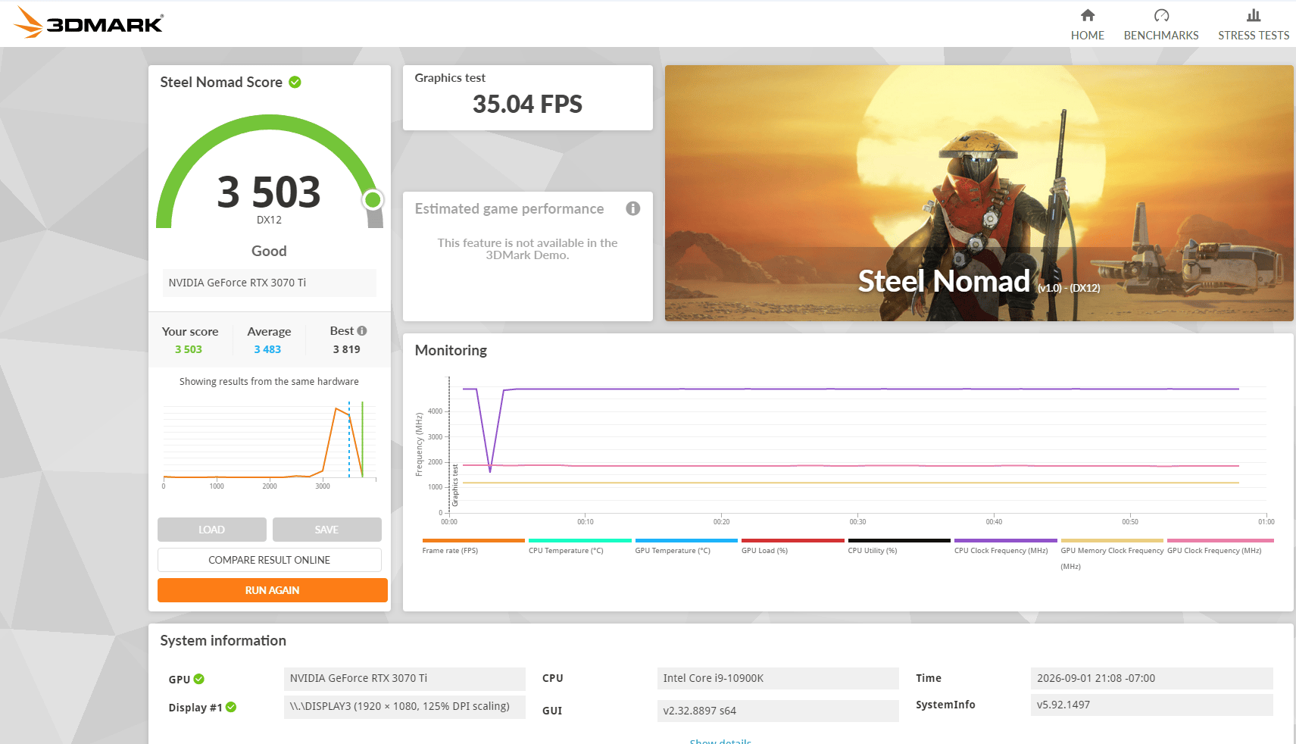1296x744 pixels.
Task: Click the green check beside Steel Nomad Score
Action: tap(295, 82)
